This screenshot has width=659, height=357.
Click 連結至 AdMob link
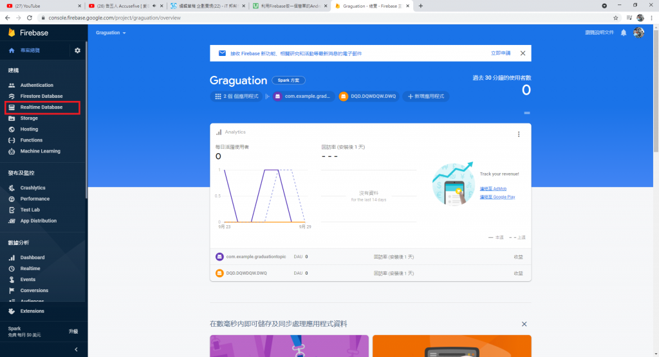pyautogui.click(x=493, y=188)
